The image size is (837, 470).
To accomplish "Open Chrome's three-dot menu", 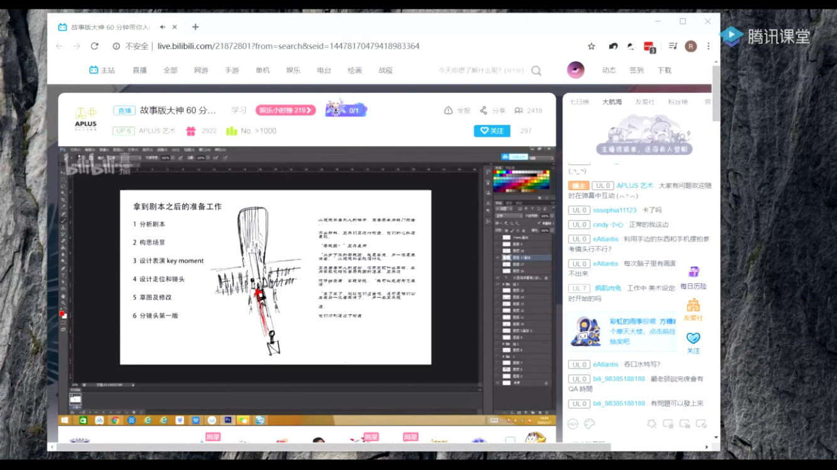I will pyautogui.click(x=708, y=46).
